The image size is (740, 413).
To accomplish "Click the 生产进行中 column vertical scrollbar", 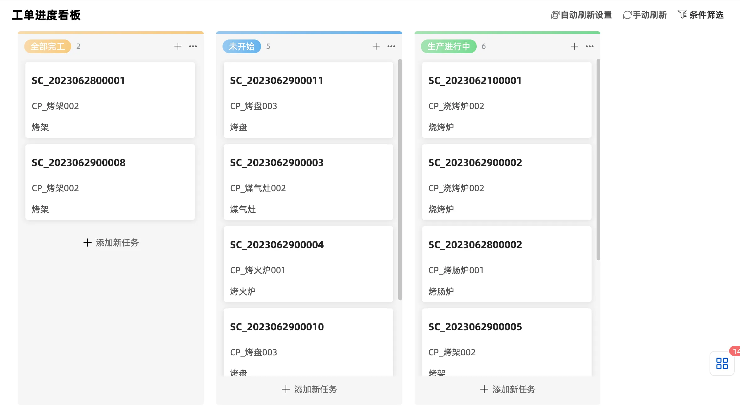I will (x=598, y=160).
